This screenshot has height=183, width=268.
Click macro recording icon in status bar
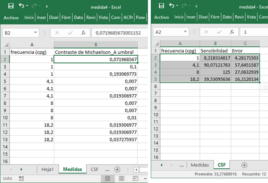[x=21, y=179]
